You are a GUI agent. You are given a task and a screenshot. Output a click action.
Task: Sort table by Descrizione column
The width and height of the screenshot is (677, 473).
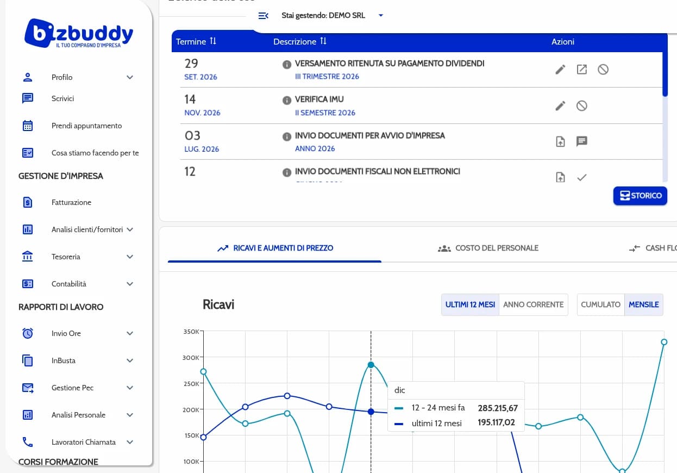pyautogui.click(x=300, y=41)
